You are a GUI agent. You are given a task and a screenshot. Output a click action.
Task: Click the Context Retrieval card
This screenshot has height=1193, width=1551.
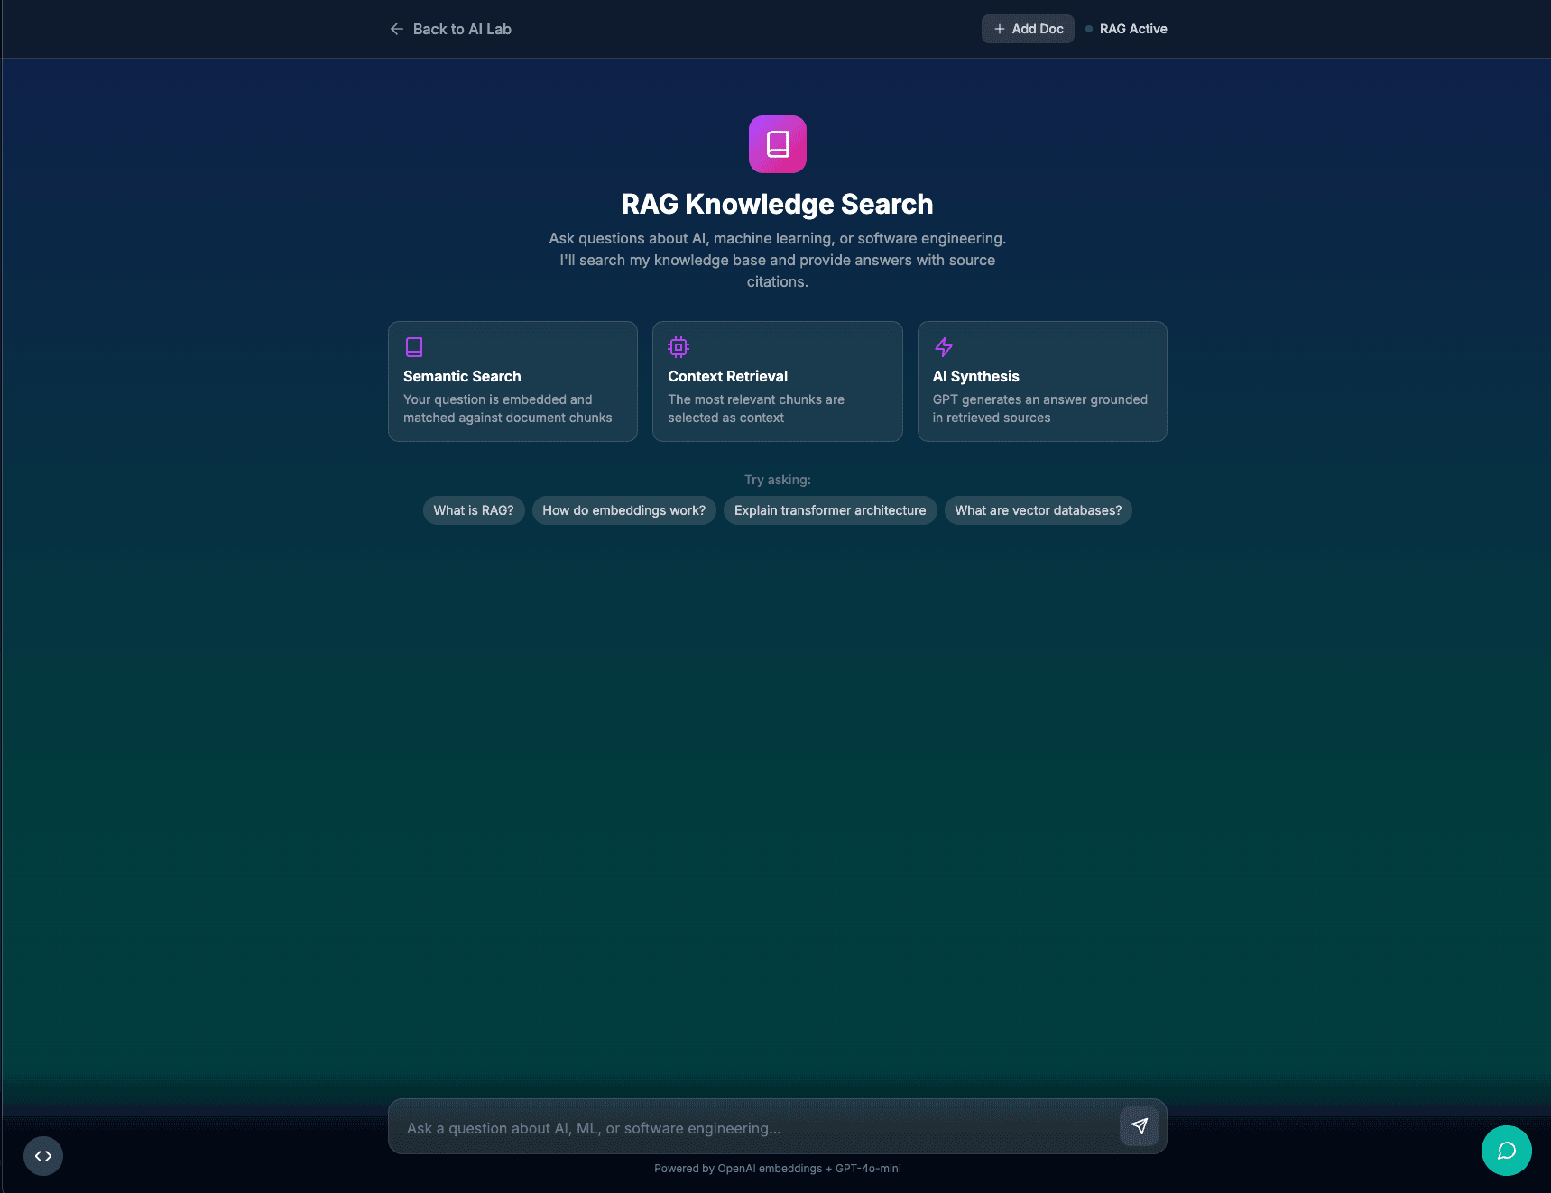point(777,381)
